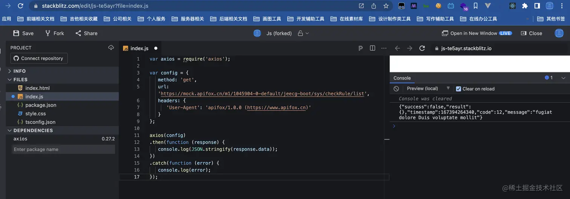
Task: Switch to the Console tab
Action: click(402, 78)
